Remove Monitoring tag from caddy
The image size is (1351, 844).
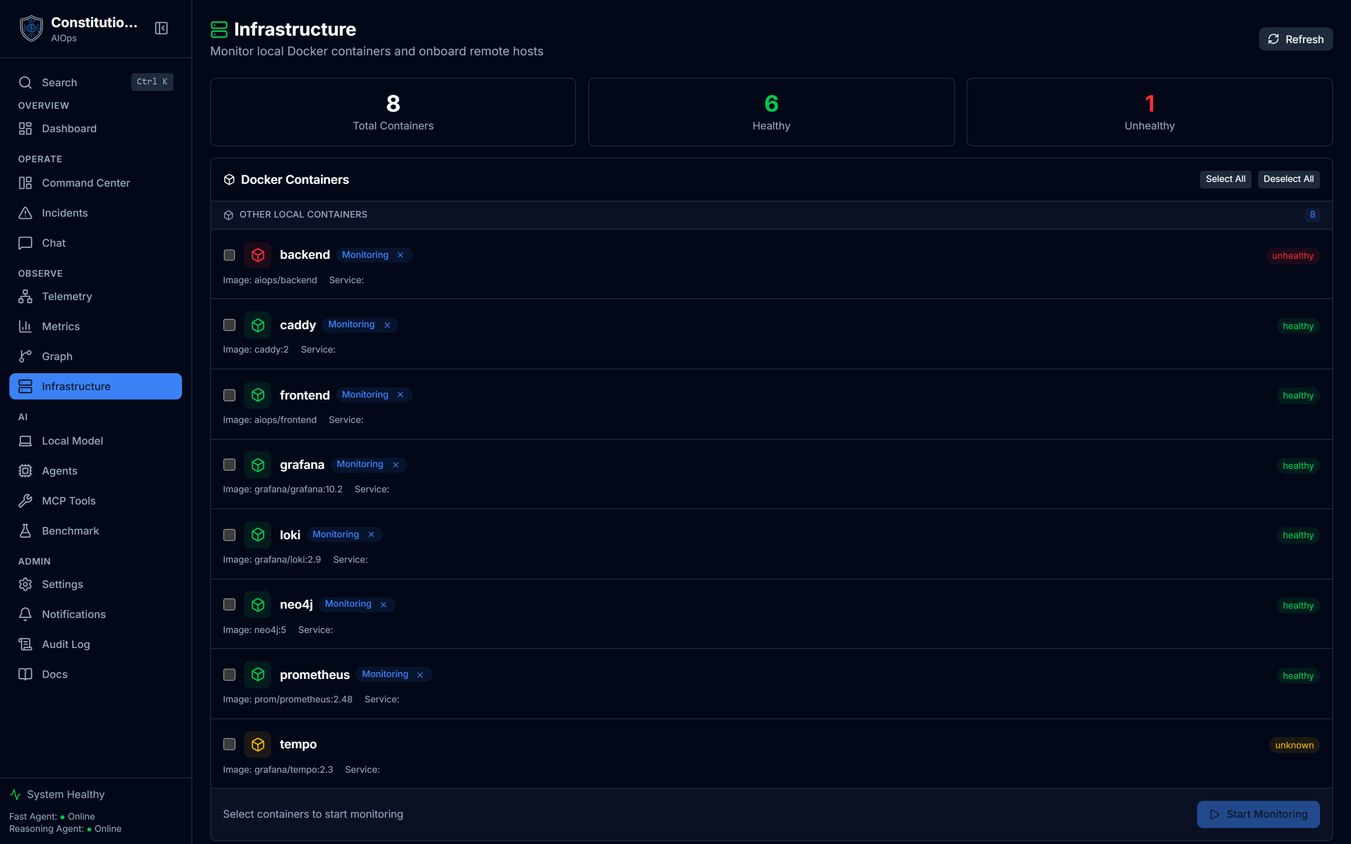point(387,325)
